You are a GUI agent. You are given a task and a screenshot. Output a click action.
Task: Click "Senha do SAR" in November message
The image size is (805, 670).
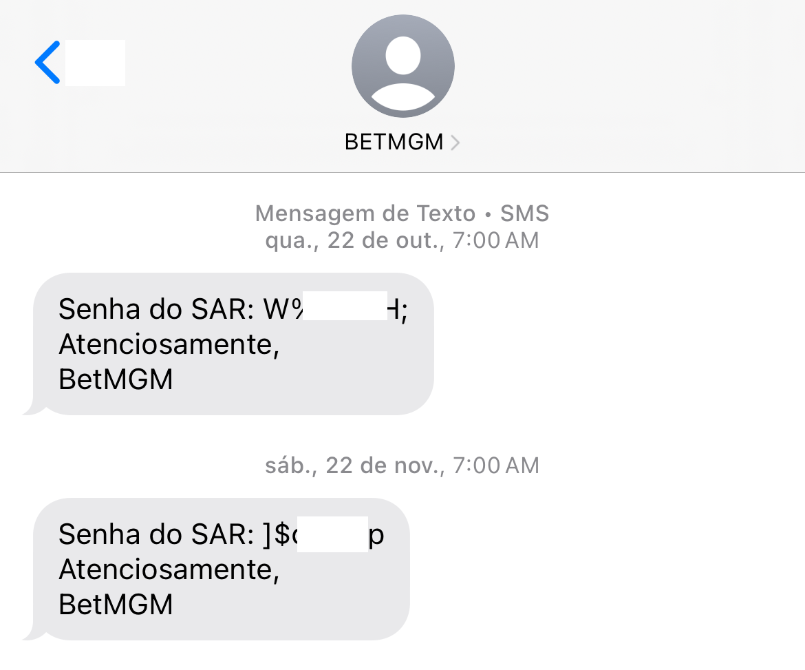[156, 535]
